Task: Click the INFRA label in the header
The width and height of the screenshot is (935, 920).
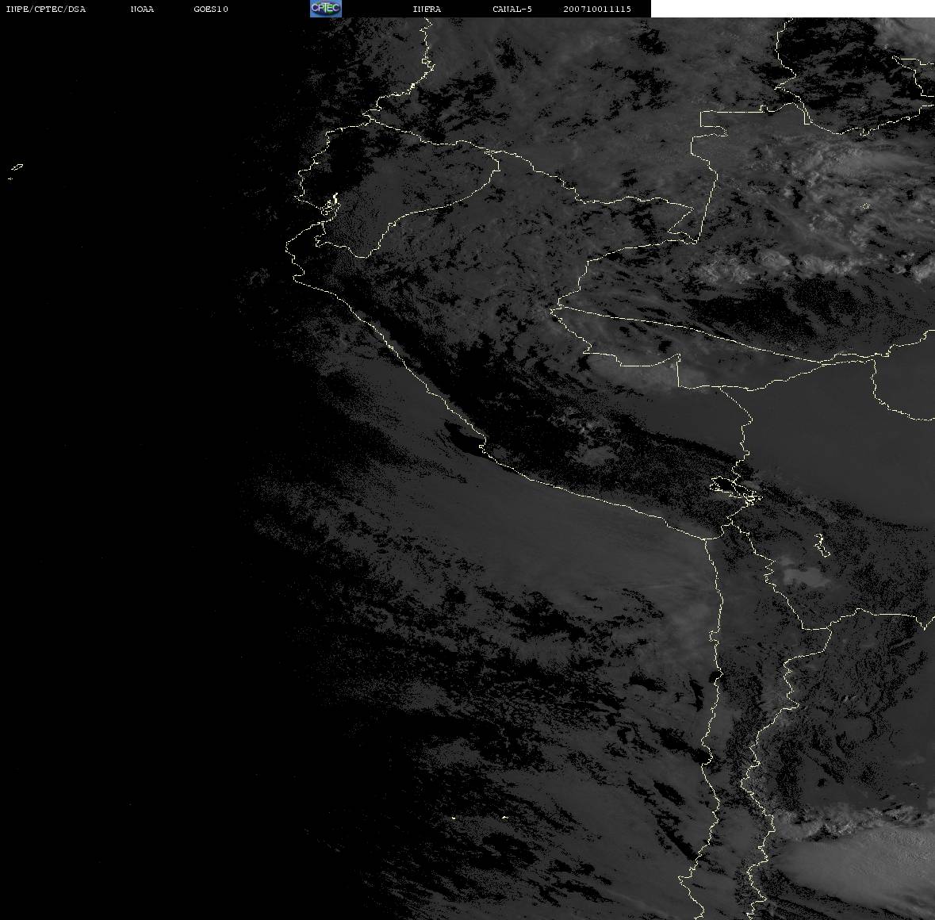Action: 427,9
